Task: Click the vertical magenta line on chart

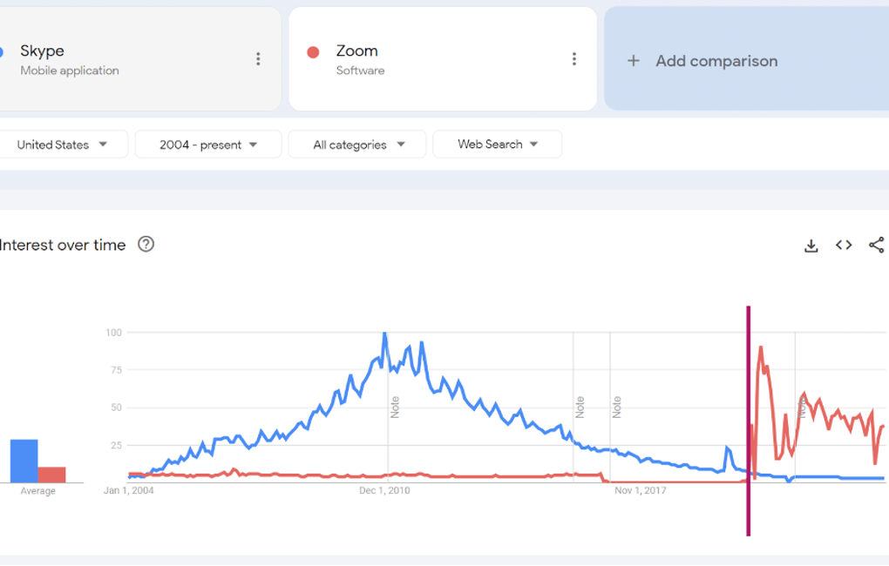Action: [x=749, y=418]
